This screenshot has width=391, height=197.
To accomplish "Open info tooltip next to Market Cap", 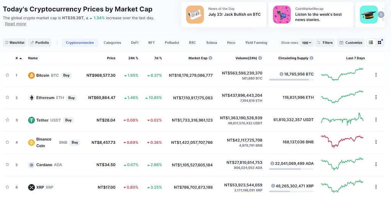I will pyautogui.click(x=210, y=58).
